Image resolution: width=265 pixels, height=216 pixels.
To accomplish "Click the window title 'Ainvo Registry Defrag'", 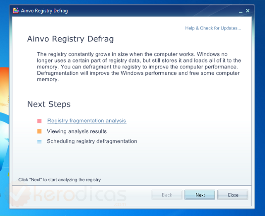I will [44, 11].
